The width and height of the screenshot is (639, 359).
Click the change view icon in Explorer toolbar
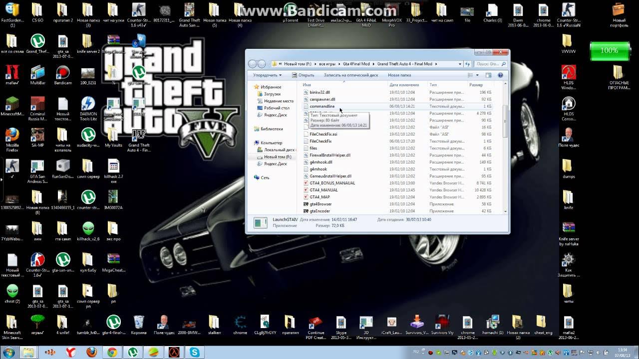pos(470,75)
